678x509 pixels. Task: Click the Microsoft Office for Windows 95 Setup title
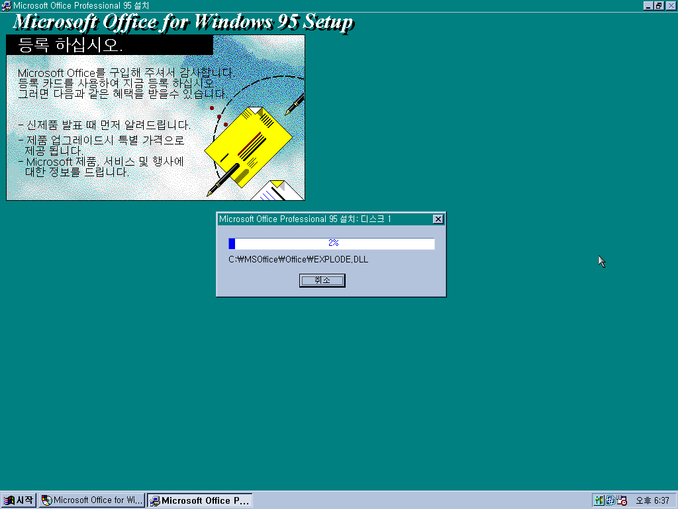click(183, 23)
